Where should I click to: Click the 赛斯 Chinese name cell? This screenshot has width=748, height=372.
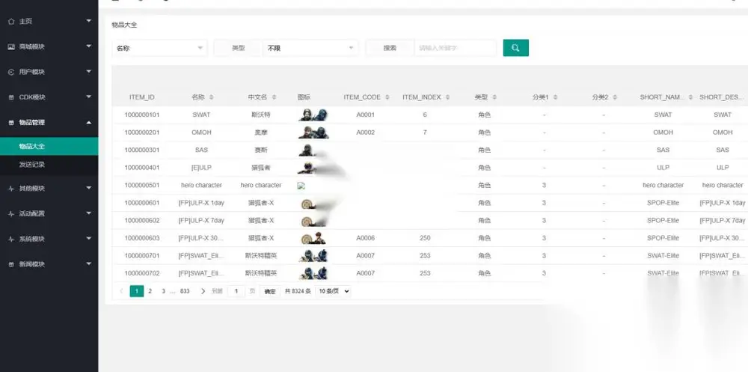coord(261,150)
